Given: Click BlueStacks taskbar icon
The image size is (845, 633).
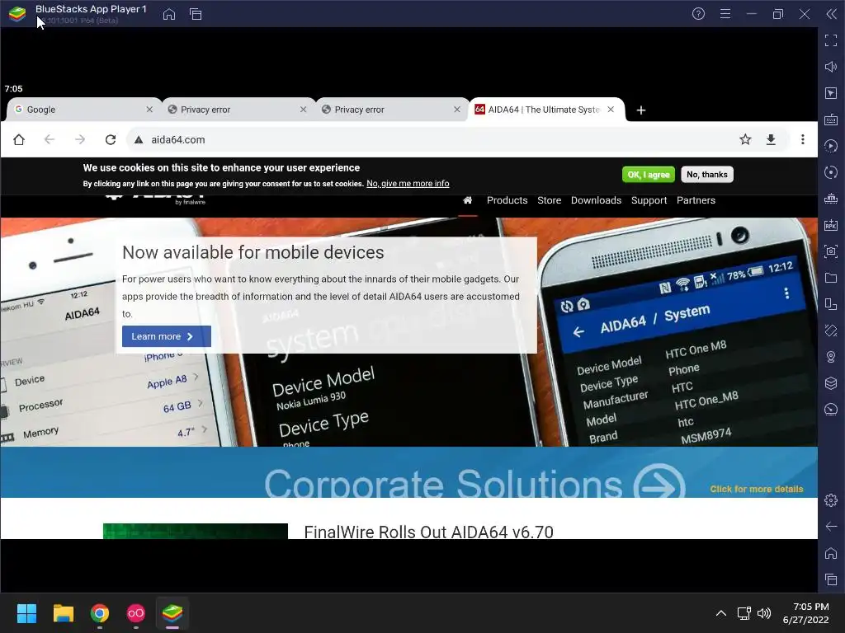Looking at the screenshot, I should pos(172,613).
